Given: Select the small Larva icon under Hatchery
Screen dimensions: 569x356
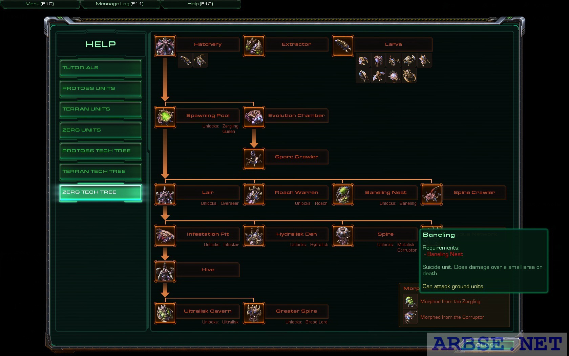Looking at the screenshot, I should 185,60.
